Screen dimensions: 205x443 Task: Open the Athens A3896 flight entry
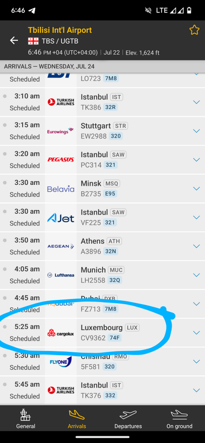coord(102,246)
